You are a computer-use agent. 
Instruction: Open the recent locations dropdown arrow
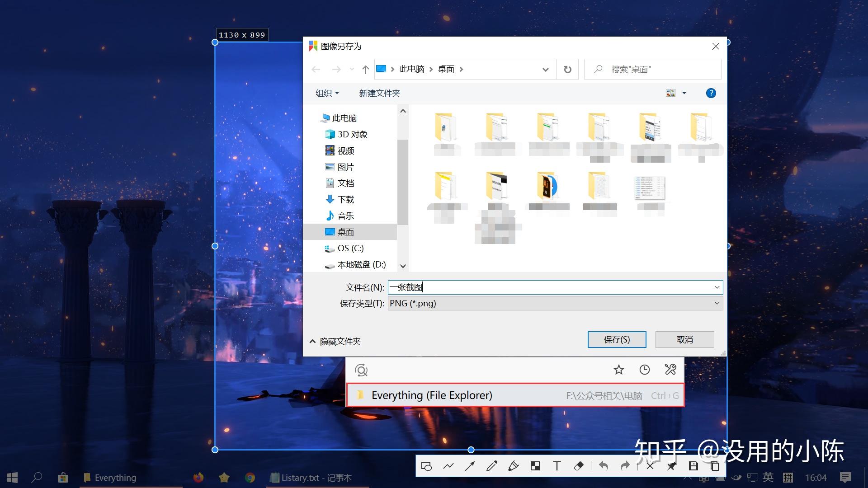[x=352, y=69]
